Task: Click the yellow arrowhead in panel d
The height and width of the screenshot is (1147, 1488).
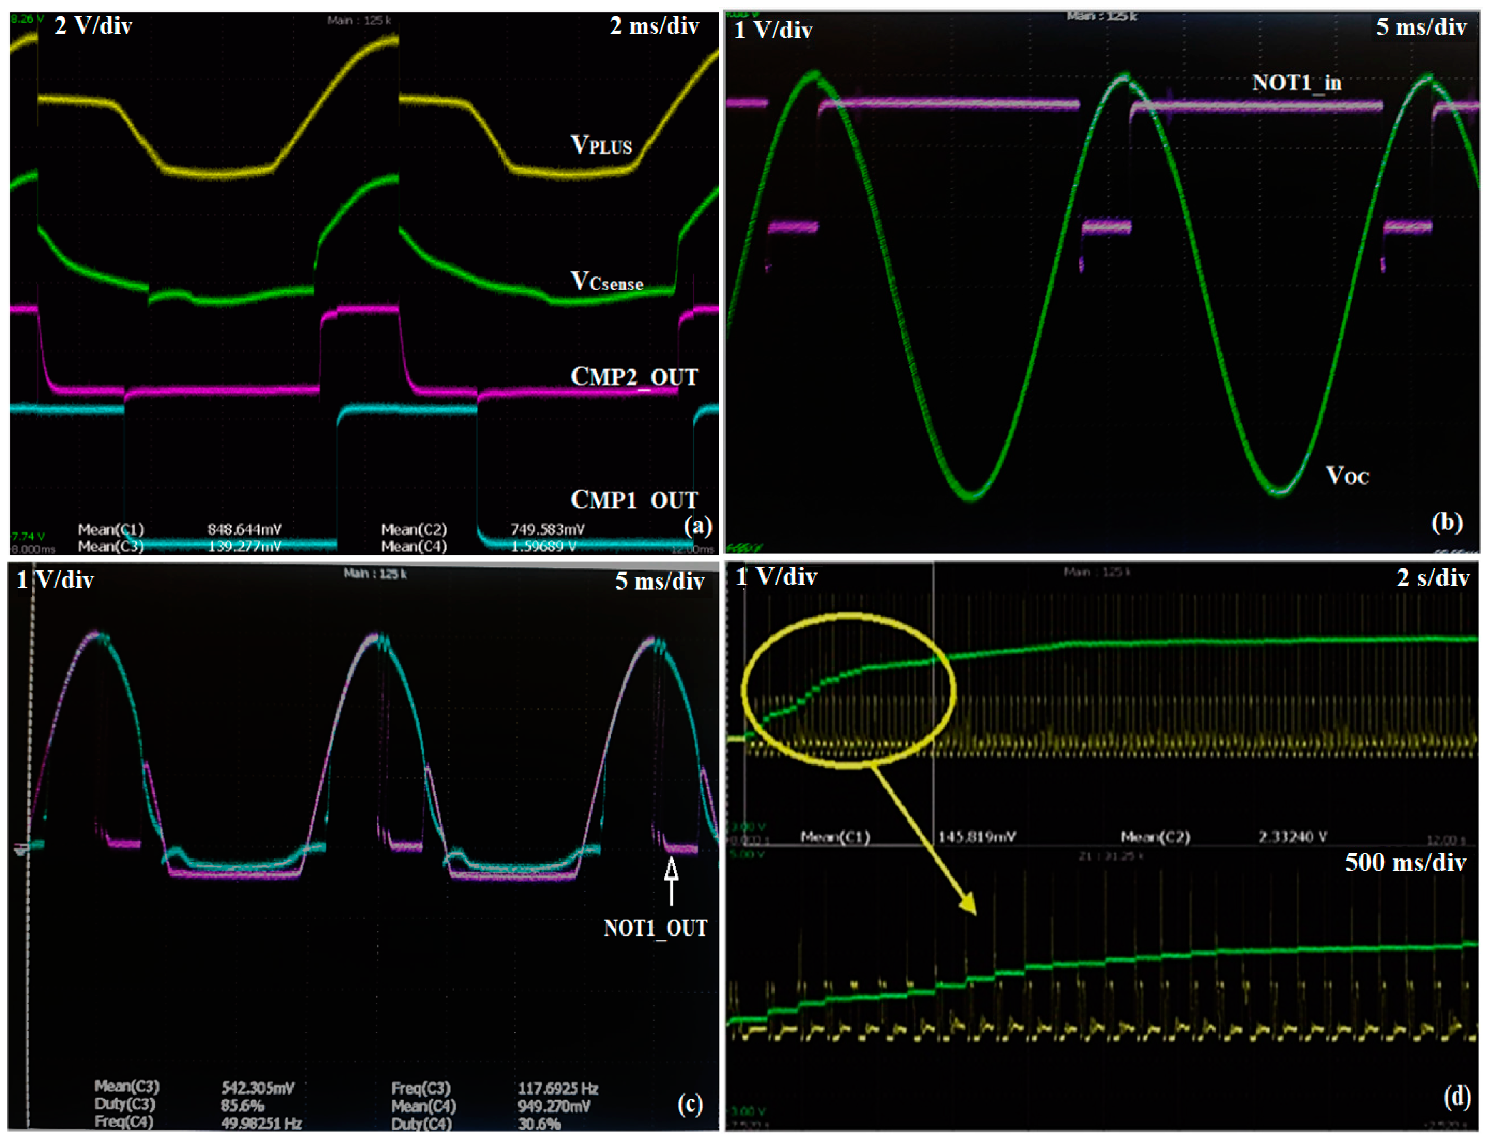Action: 967,904
